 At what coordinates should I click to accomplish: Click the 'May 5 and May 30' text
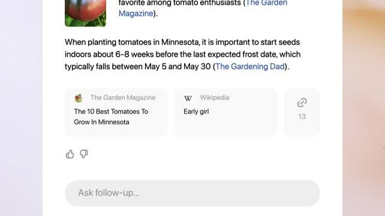tap(178, 66)
